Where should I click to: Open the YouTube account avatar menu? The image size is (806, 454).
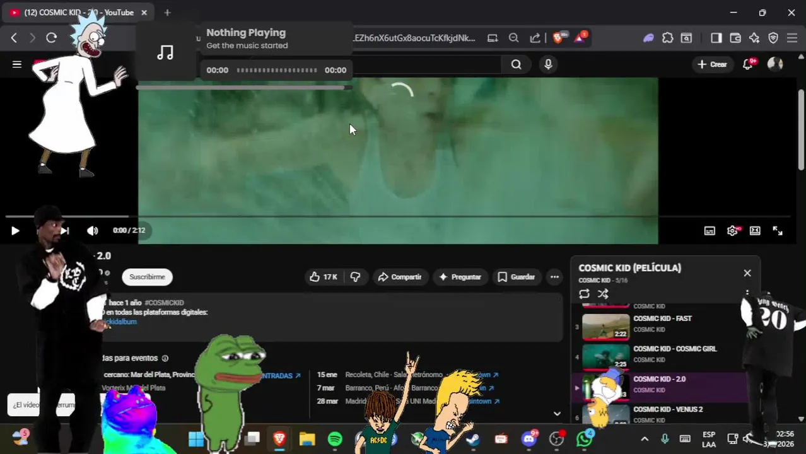pyautogui.click(x=775, y=64)
